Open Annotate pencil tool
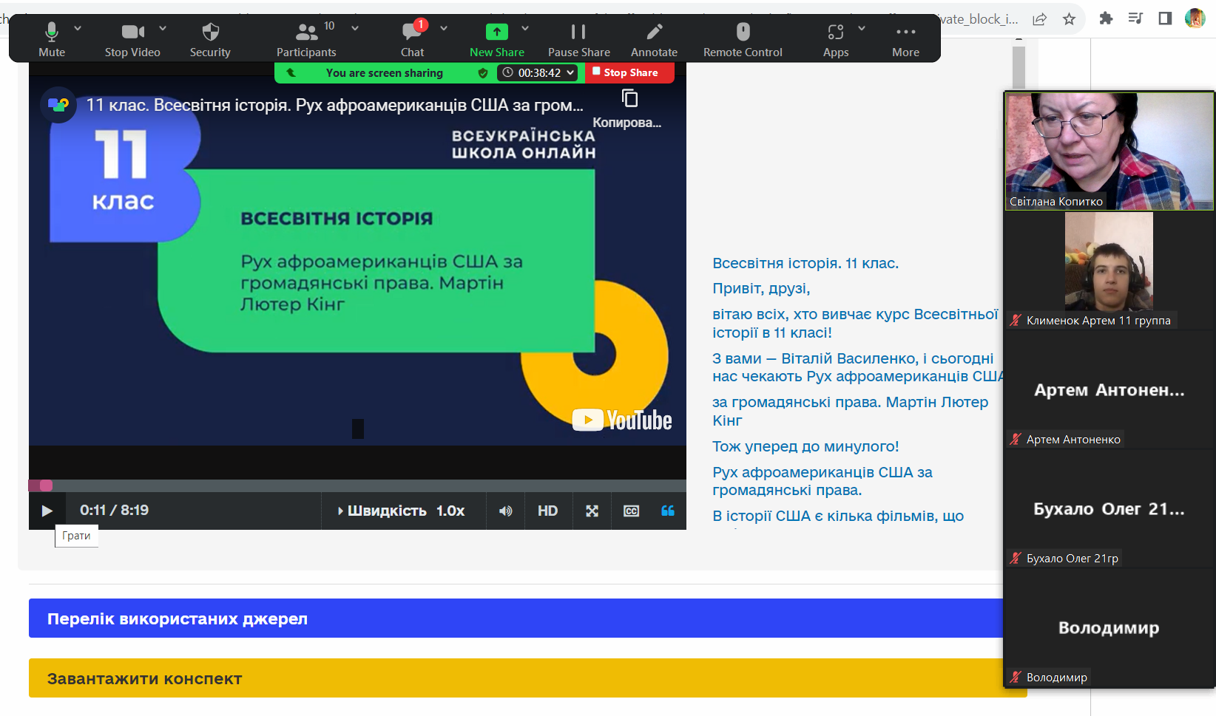 [x=654, y=38]
